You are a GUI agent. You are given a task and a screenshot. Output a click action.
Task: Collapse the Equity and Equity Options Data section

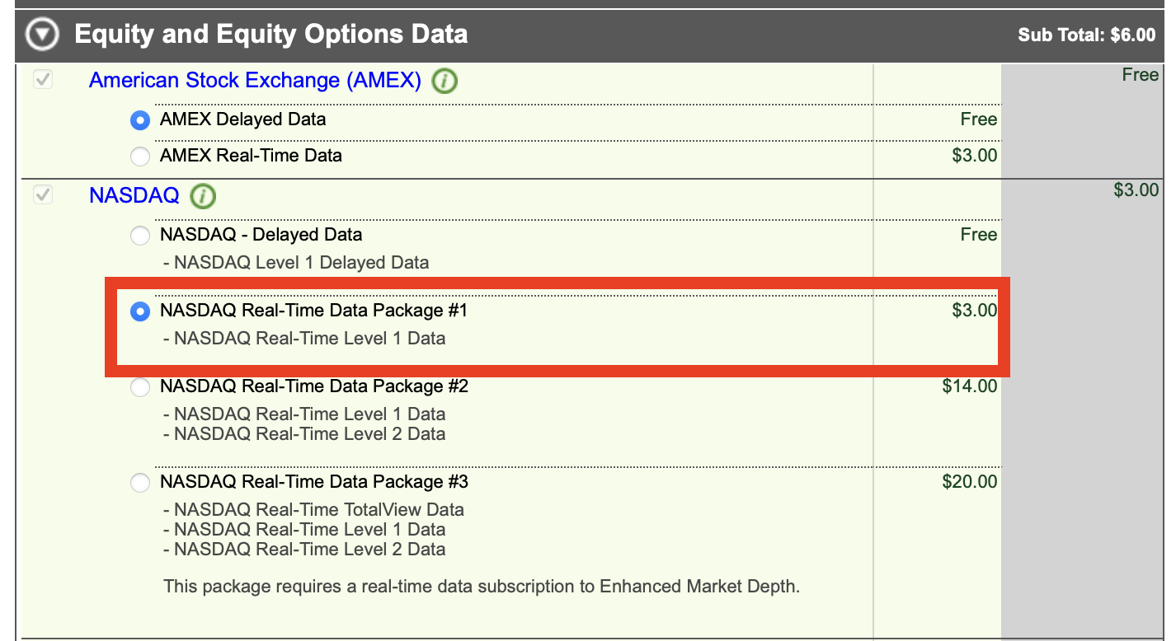pos(42,35)
